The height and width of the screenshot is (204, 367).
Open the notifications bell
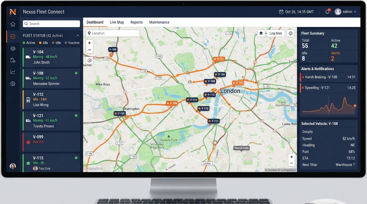pos(327,12)
